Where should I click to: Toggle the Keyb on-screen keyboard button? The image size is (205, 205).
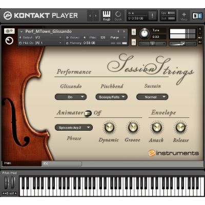click(x=107, y=16)
